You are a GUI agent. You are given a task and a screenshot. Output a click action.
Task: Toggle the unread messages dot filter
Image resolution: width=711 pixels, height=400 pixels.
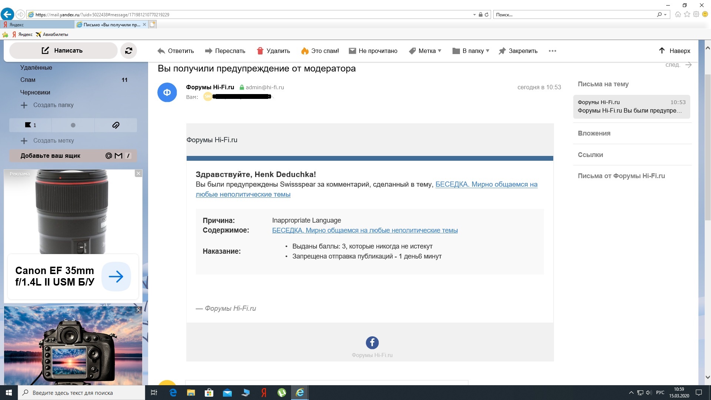[73, 125]
